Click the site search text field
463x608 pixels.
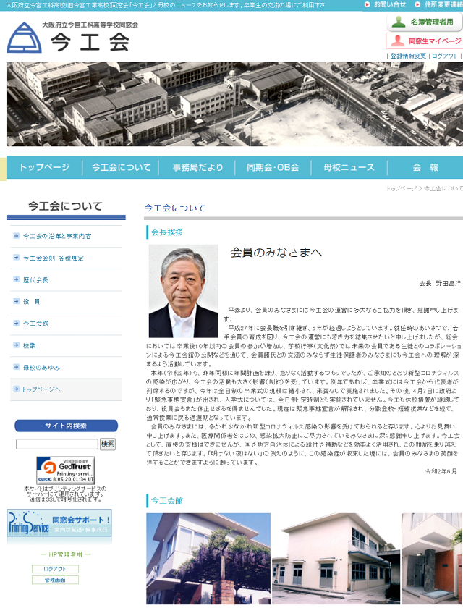pos(56,444)
